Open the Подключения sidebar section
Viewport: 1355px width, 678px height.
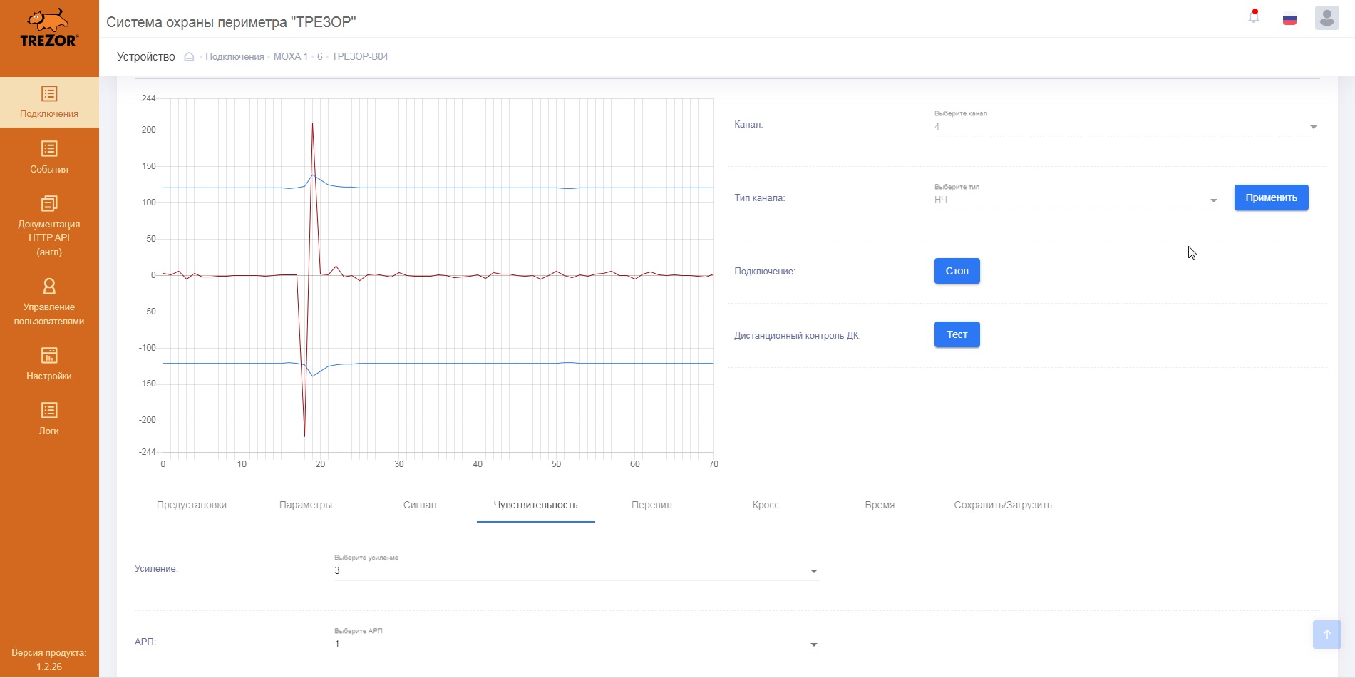pyautogui.click(x=49, y=102)
